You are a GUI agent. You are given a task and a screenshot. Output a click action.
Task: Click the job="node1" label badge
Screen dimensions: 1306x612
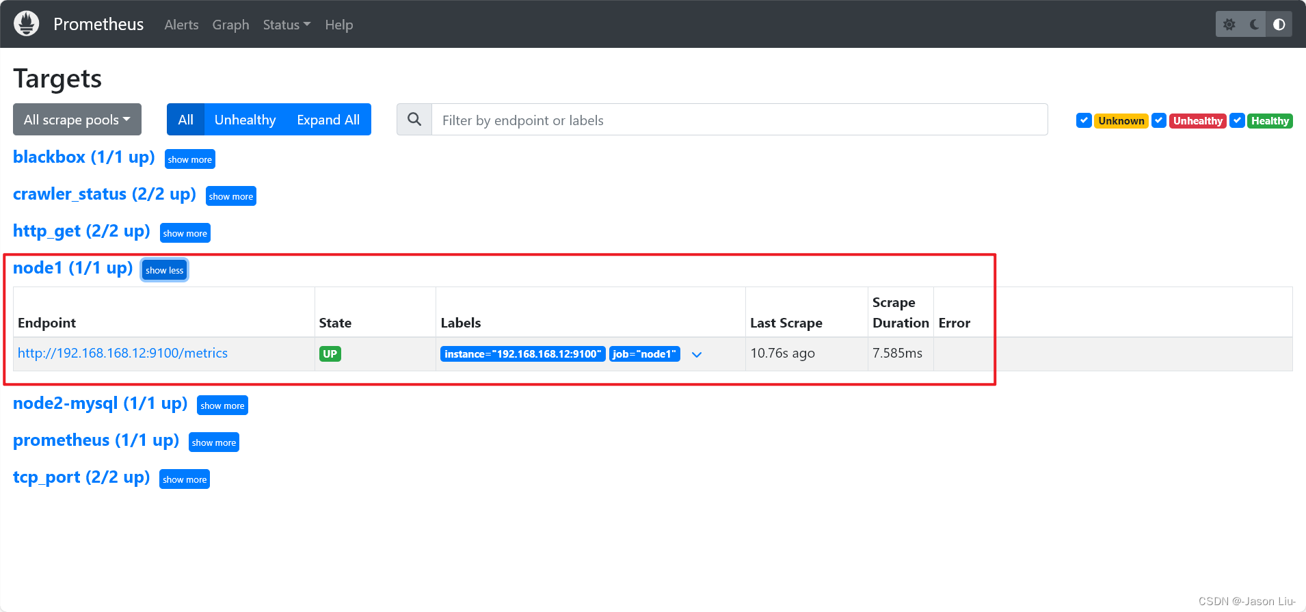645,354
